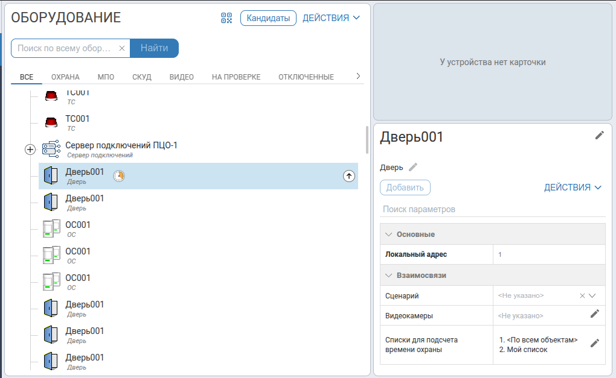Click the edit pencil beside Дверь001 title
616x378 pixels.
click(x=599, y=135)
